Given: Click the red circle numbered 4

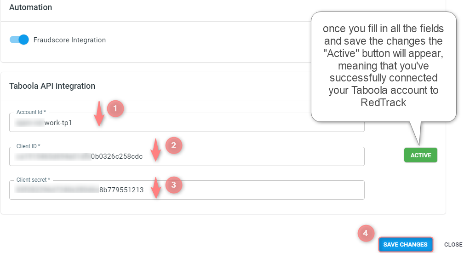Looking at the screenshot, I should [366, 233].
